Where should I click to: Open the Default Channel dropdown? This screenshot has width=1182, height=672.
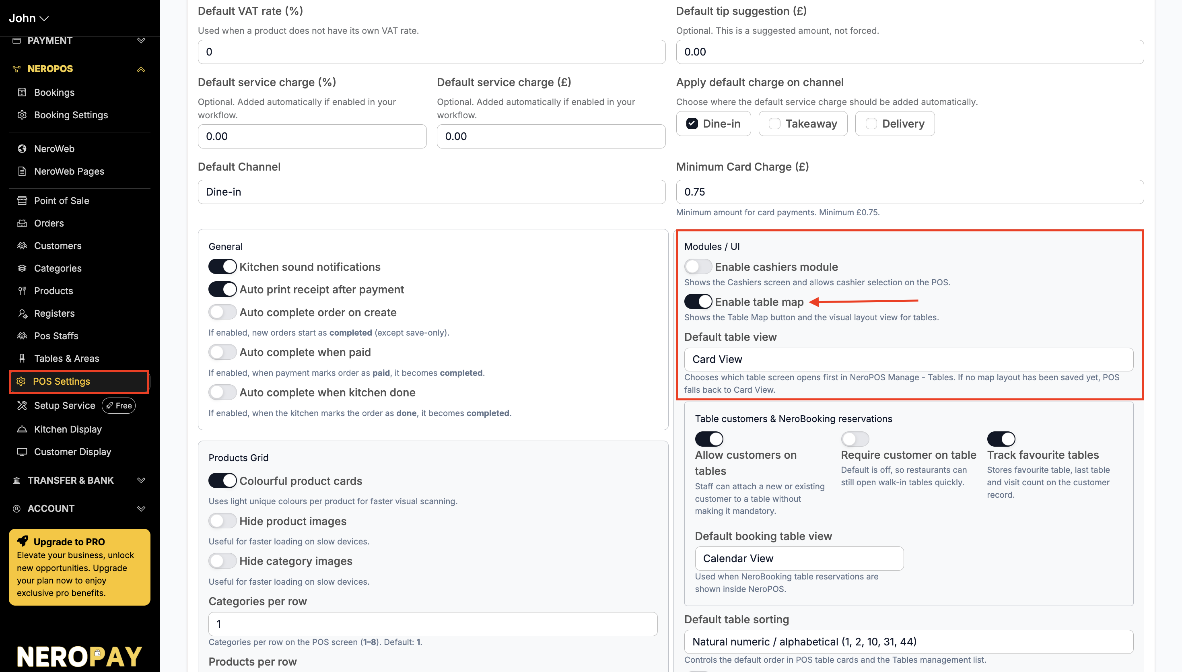(x=431, y=192)
